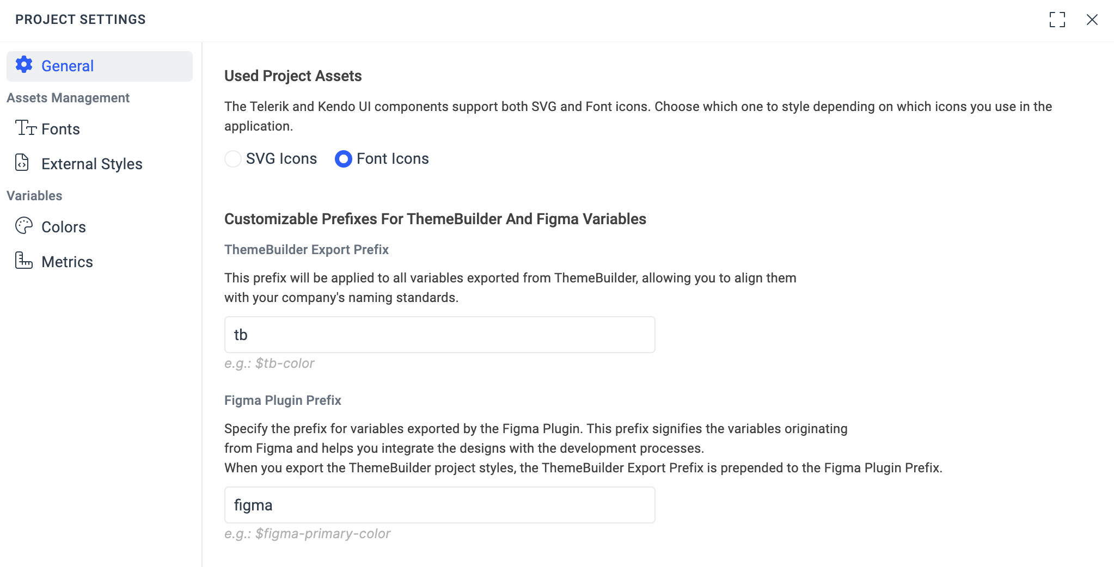Select the Metrics chart icon
This screenshot has height=567, width=1114.
[23, 261]
